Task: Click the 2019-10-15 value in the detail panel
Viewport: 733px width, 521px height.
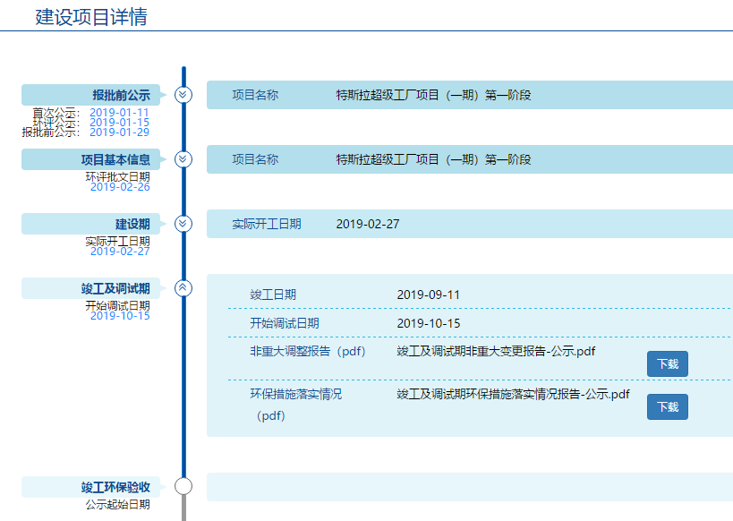Action: pyautogui.click(x=428, y=323)
